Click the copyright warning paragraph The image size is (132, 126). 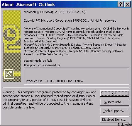(x=49, y=100)
